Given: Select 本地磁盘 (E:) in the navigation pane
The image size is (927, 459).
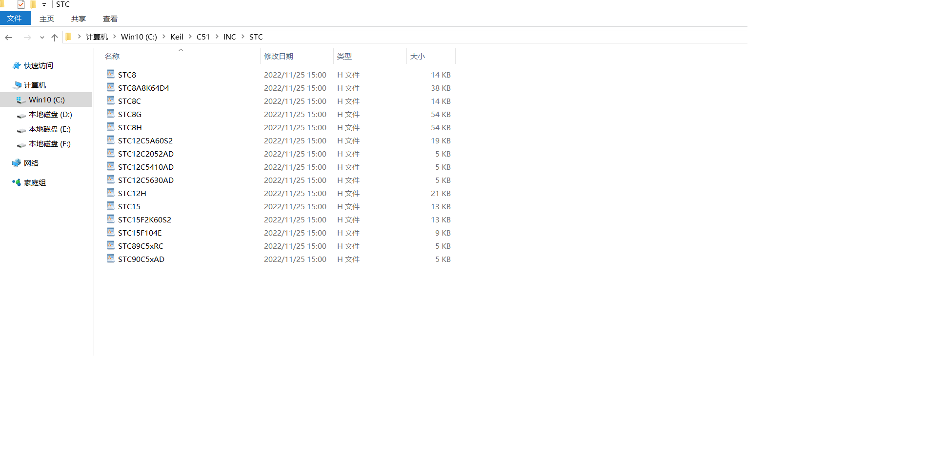Looking at the screenshot, I should click(50, 129).
